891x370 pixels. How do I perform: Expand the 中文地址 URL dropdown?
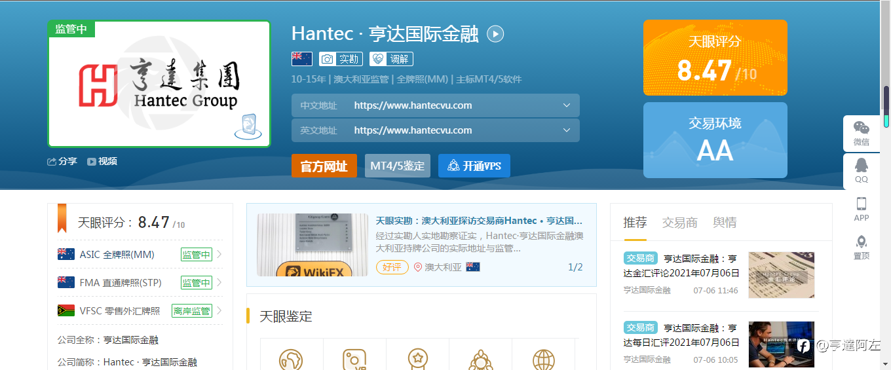point(567,105)
